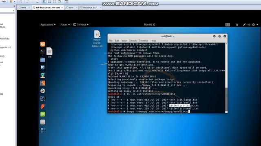Viewport: 261px width, 146px height.
Task: Open VMware Help menu
Action: pyautogui.click(x=3, y=2)
